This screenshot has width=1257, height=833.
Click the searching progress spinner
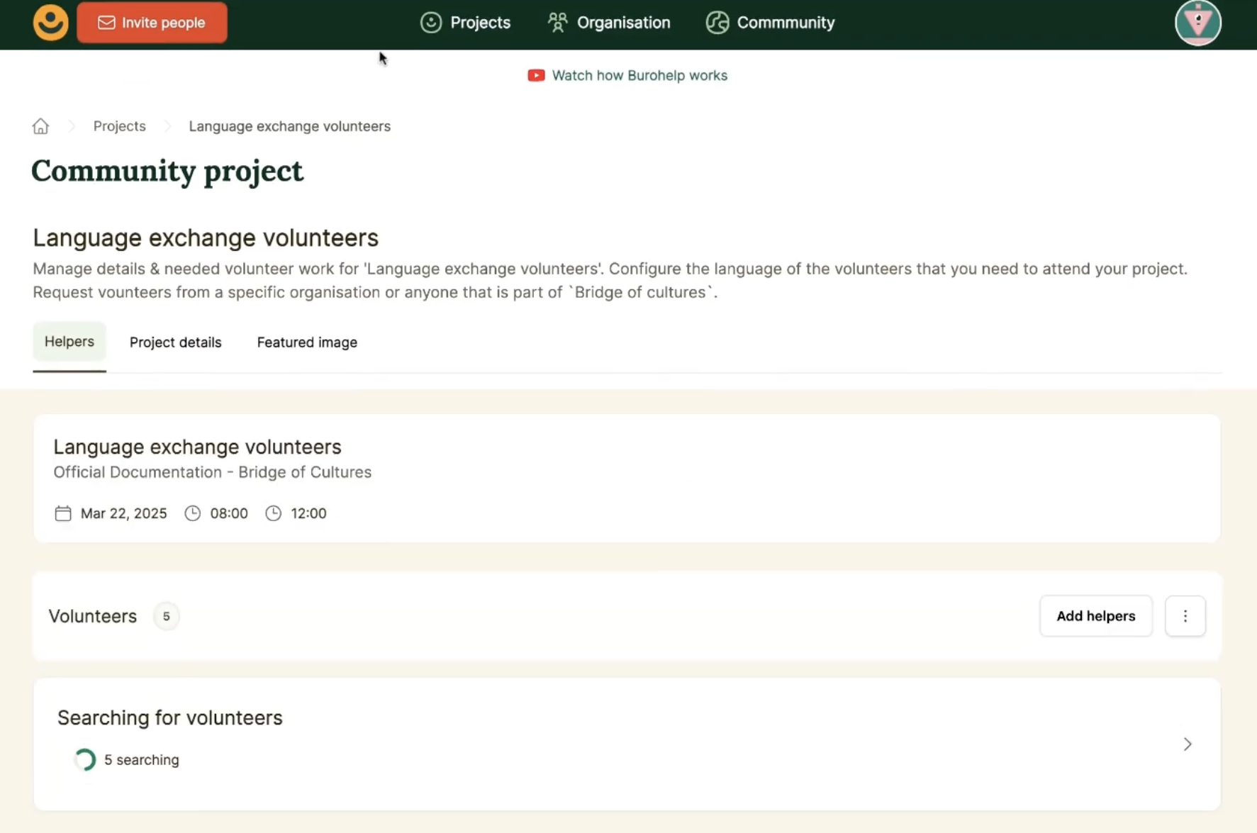[x=84, y=759]
